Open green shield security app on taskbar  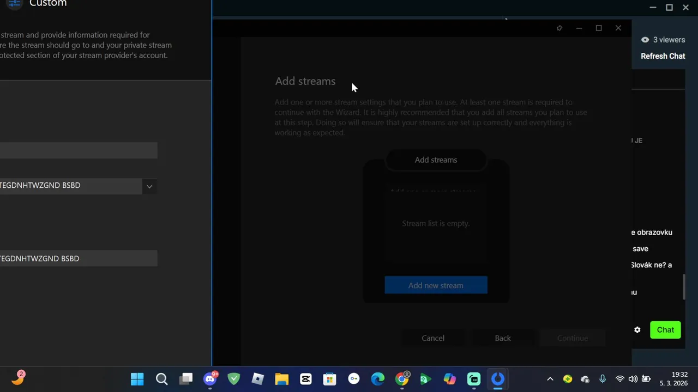(234, 379)
